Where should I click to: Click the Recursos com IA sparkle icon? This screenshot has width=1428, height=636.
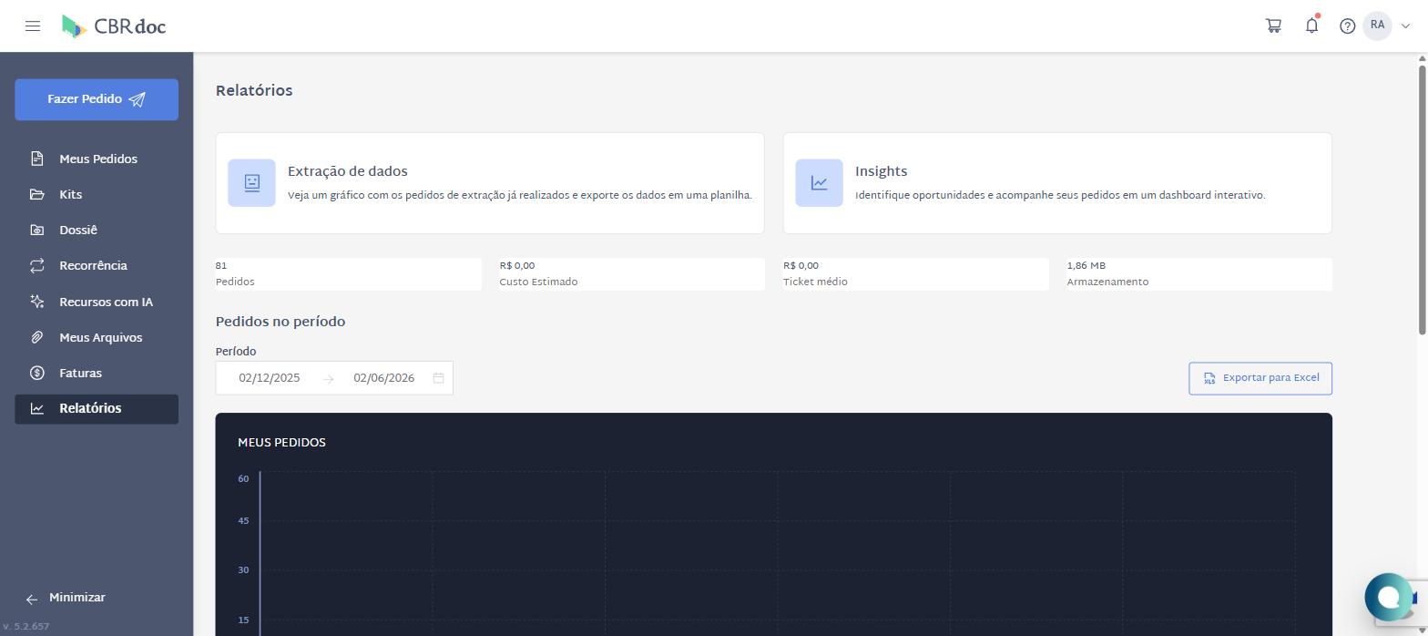click(x=36, y=302)
